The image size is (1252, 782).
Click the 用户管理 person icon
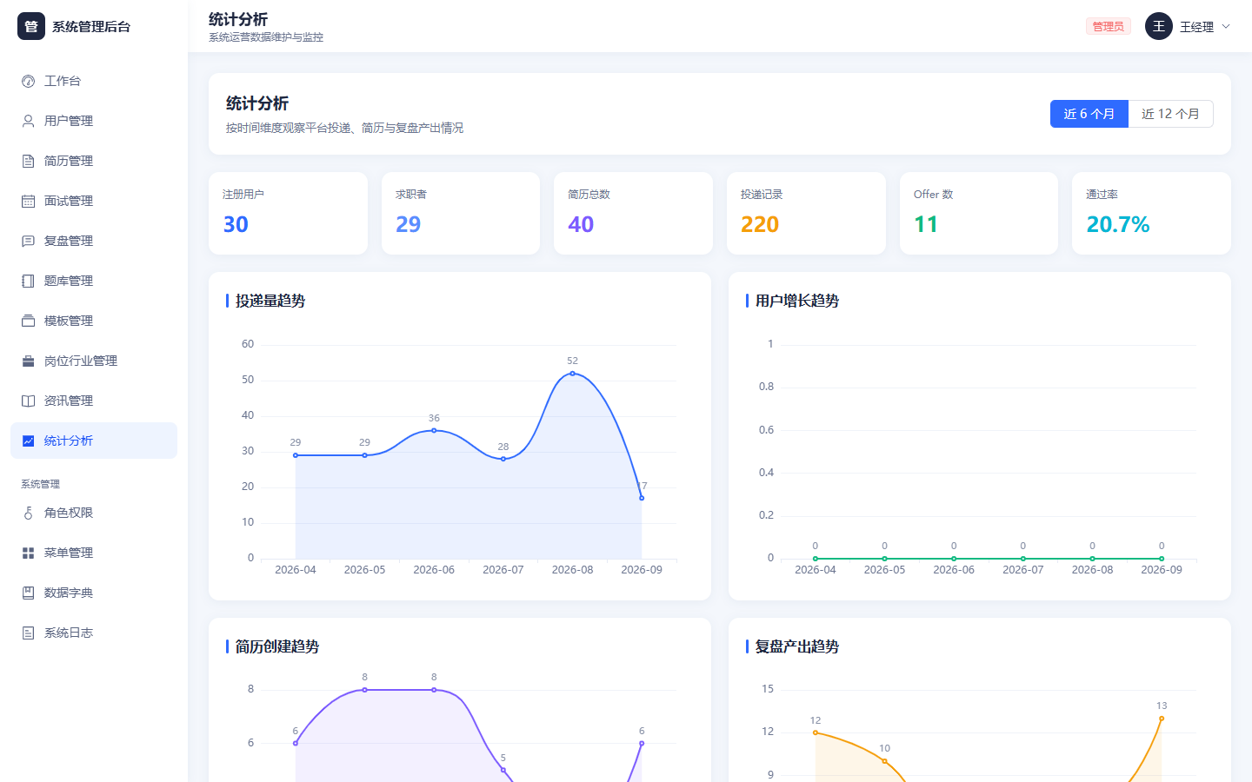(28, 121)
